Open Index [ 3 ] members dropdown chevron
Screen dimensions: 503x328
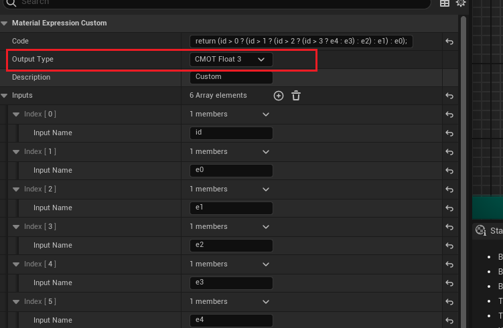266,227
